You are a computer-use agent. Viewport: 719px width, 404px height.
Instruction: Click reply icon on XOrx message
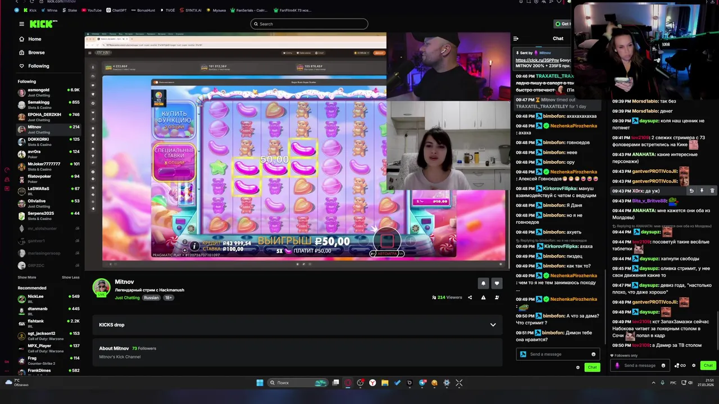coord(691,191)
